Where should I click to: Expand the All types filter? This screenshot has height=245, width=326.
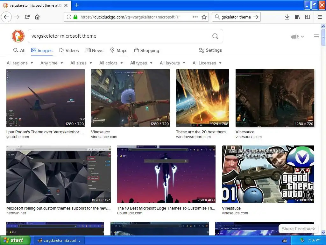[x=141, y=63]
